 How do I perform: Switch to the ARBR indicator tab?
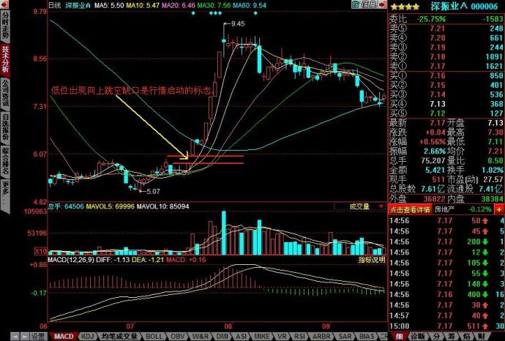point(322,337)
